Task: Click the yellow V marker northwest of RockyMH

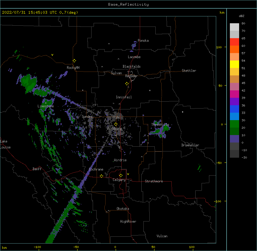Action: tap(52, 55)
